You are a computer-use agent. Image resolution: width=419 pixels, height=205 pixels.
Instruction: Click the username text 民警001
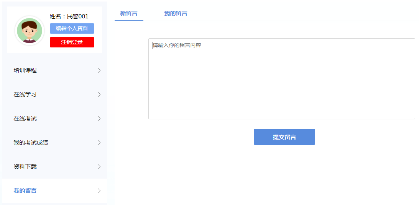78,16
